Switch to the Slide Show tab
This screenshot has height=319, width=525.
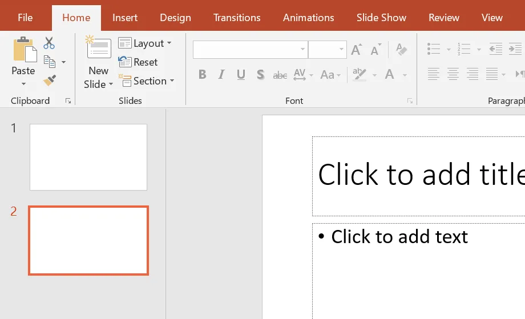381,18
